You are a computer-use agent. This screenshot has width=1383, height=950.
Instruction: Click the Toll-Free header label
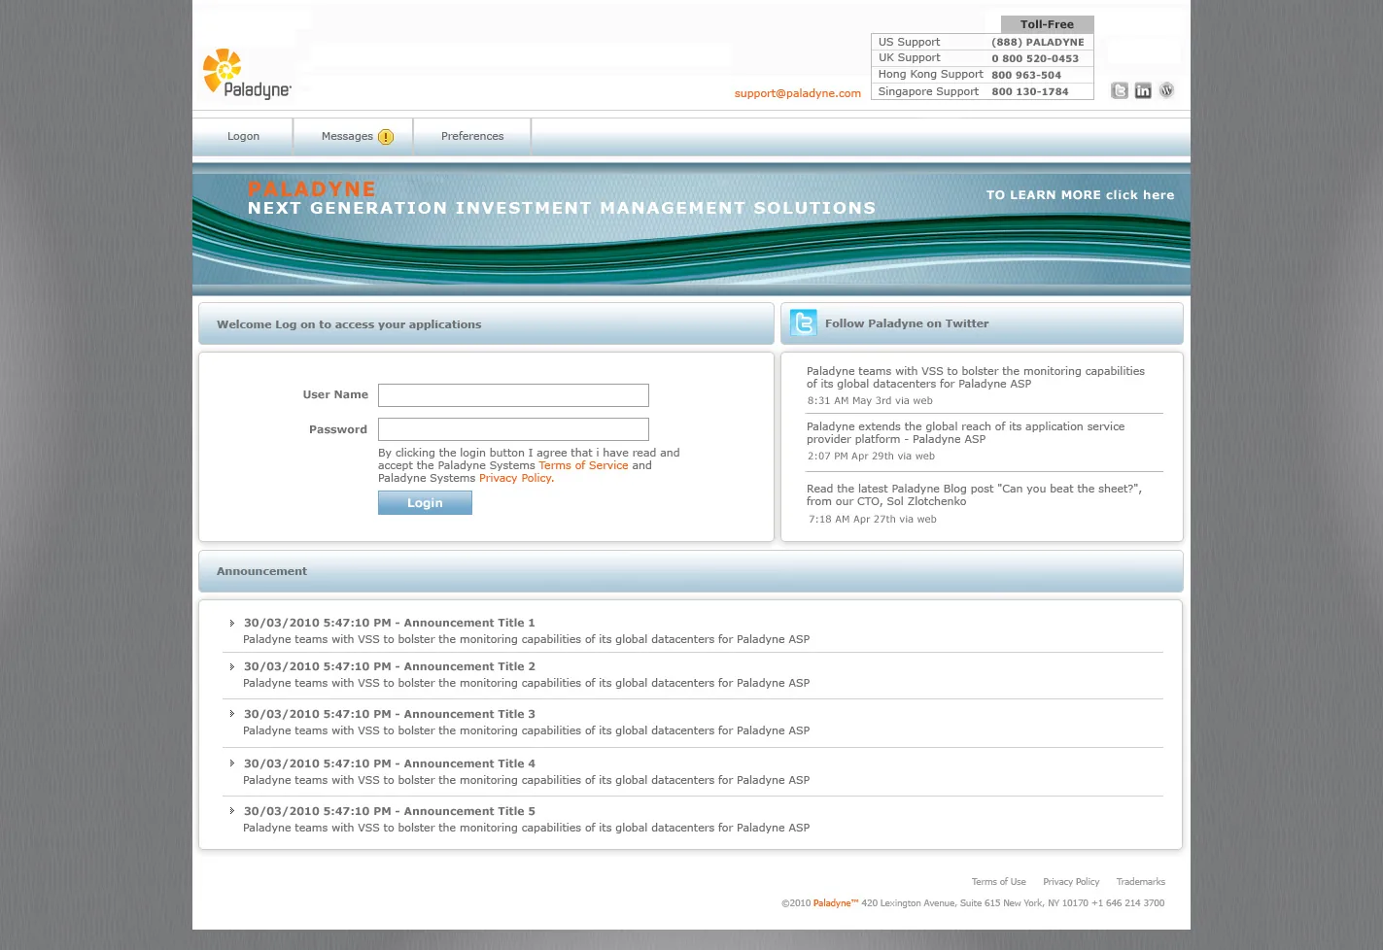(1047, 24)
